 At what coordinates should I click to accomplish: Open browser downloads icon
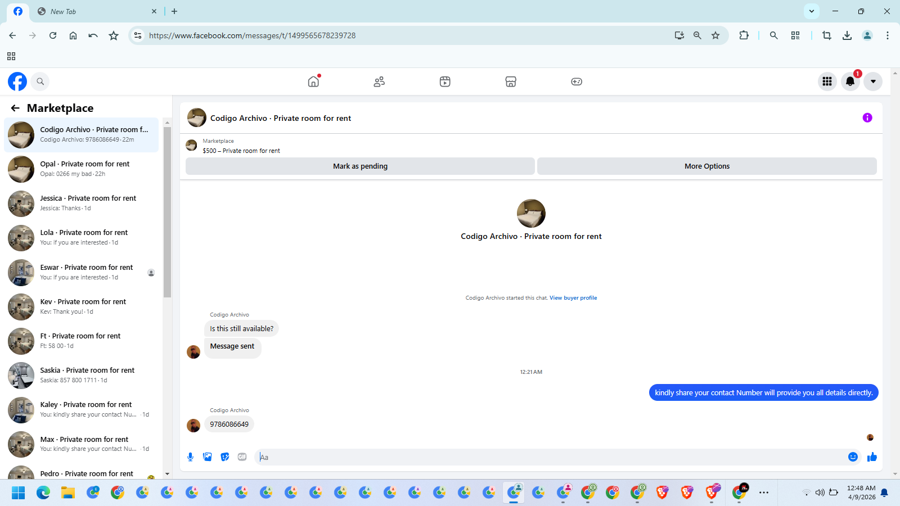[x=847, y=35]
